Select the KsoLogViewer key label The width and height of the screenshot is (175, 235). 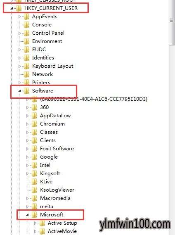coord(57,190)
